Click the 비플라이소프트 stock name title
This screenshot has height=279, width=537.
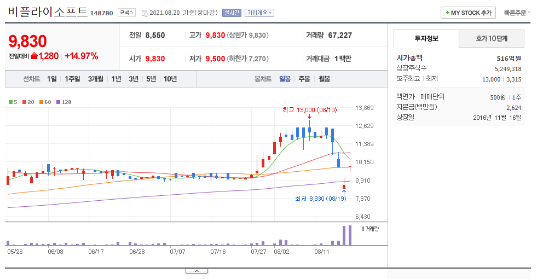[48, 11]
